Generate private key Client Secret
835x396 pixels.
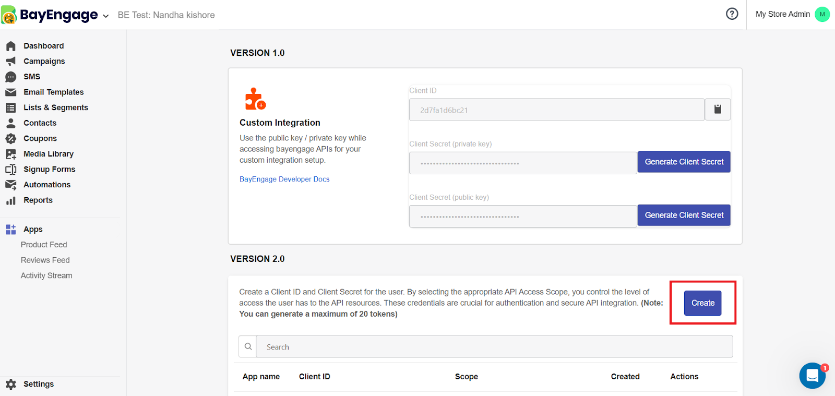coord(684,162)
